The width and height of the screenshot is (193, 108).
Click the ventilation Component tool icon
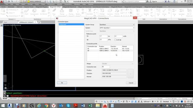(x=34, y=12)
